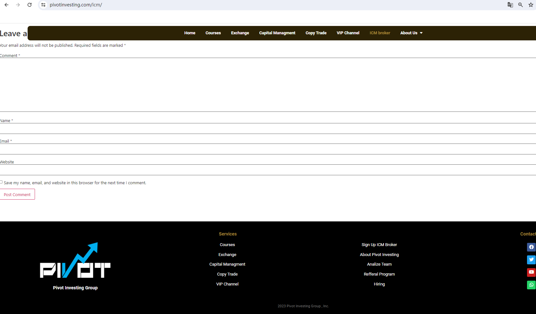Image resolution: width=536 pixels, height=314 pixels.
Task: Open the Sign Up ICM Broker link
Action: [x=379, y=245]
